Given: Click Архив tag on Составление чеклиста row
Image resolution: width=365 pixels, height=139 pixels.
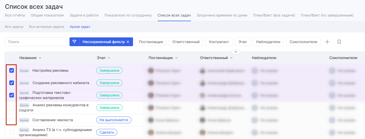Looking at the screenshot, I should point(24,120).
